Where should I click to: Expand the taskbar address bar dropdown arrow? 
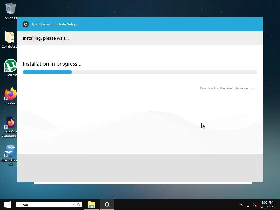coord(73,205)
